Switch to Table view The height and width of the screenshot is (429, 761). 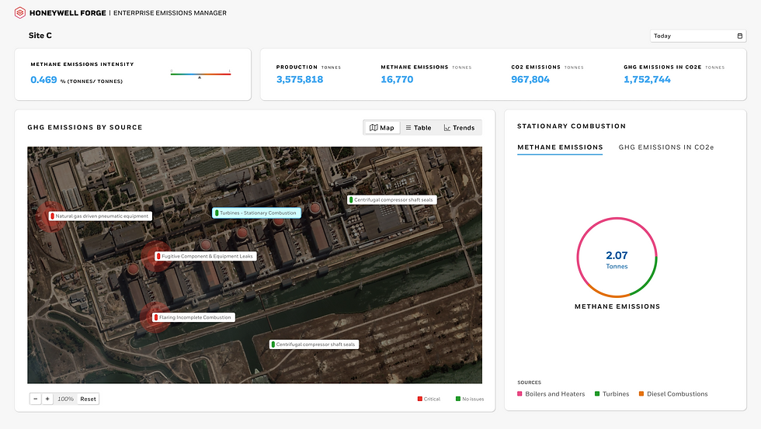pos(419,127)
